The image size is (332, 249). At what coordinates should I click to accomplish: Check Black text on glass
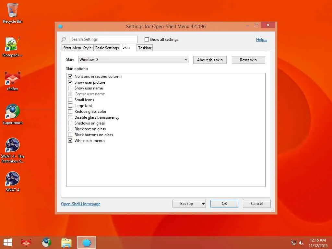[x=70, y=129]
